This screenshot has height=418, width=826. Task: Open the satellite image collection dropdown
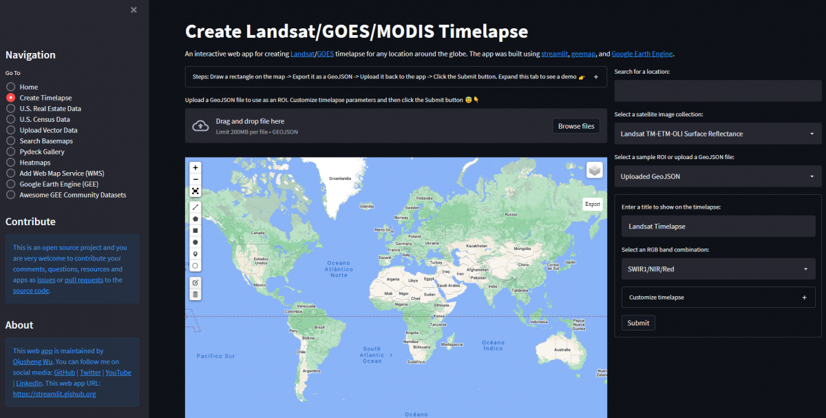[x=718, y=134]
